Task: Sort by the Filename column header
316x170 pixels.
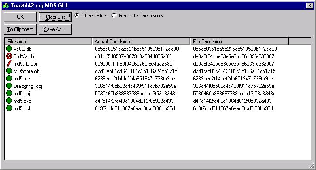Action: pos(48,42)
